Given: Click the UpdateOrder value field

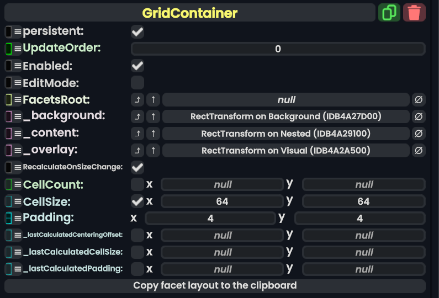Looking at the screenshot, I should click(x=278, y=49).
